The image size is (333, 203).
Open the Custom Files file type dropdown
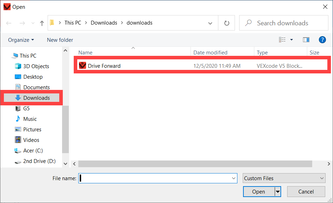[284, 178]
